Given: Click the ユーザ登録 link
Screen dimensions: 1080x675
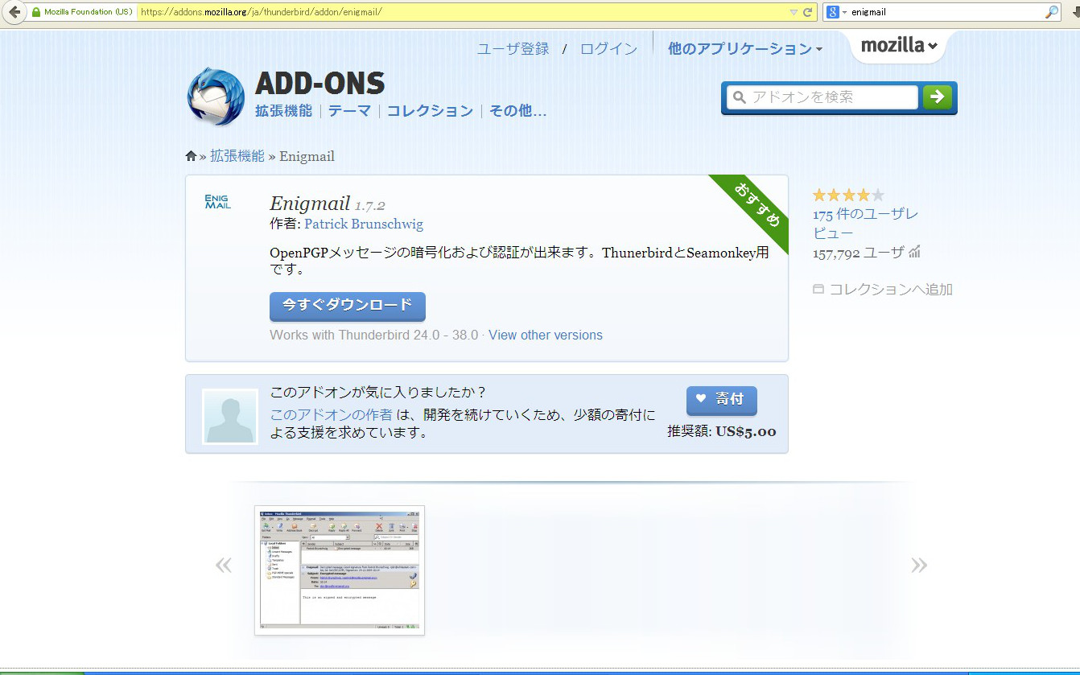Looking at the screenshot, I should coord(513,49).
